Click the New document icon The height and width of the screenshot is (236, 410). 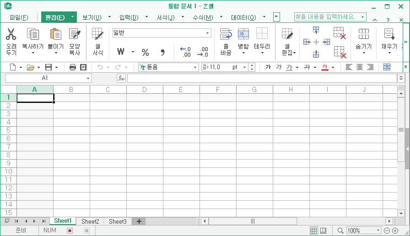pos(13,67)
